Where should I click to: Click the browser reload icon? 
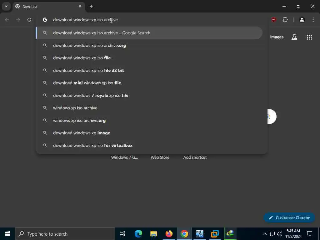(29, 20)
